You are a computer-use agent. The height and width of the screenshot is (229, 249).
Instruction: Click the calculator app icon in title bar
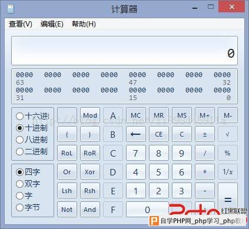[x=11, y=9]
